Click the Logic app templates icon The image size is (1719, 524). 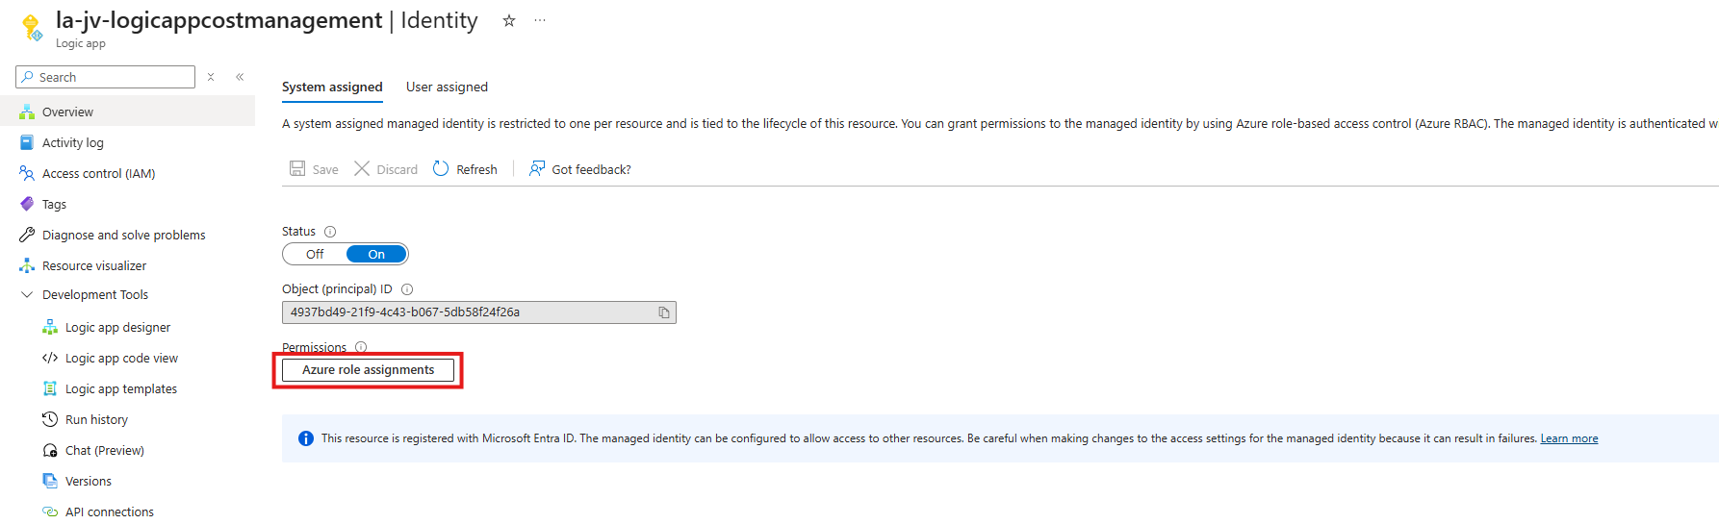(x=50, y=388)
